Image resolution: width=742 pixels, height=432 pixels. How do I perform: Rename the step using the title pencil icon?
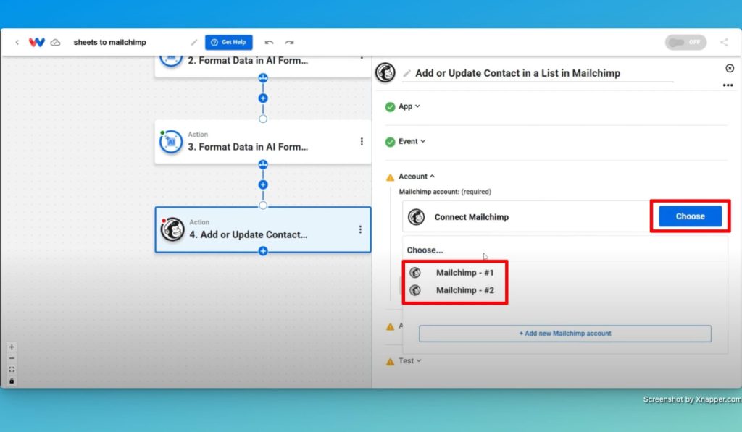(x=407, y=73)
